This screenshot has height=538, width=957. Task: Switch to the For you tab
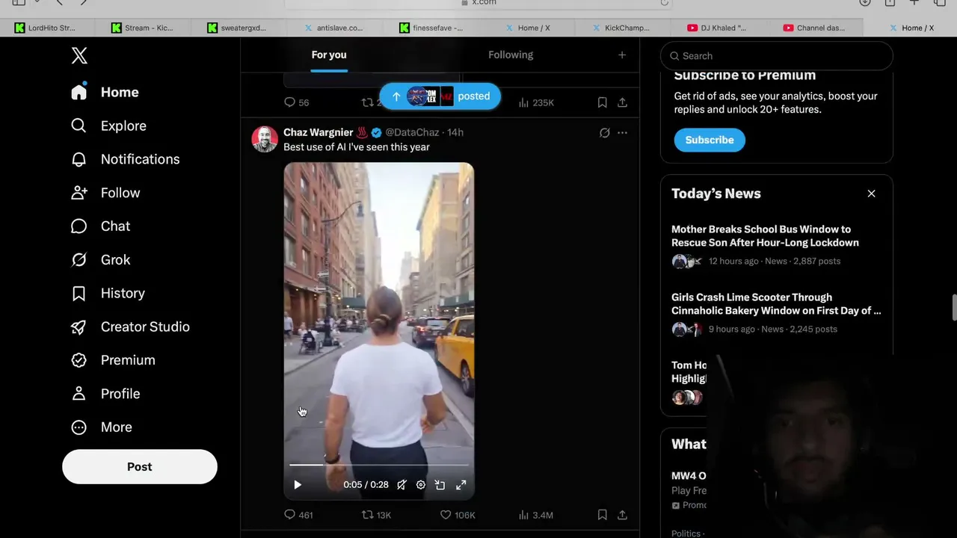coord(329,55)
